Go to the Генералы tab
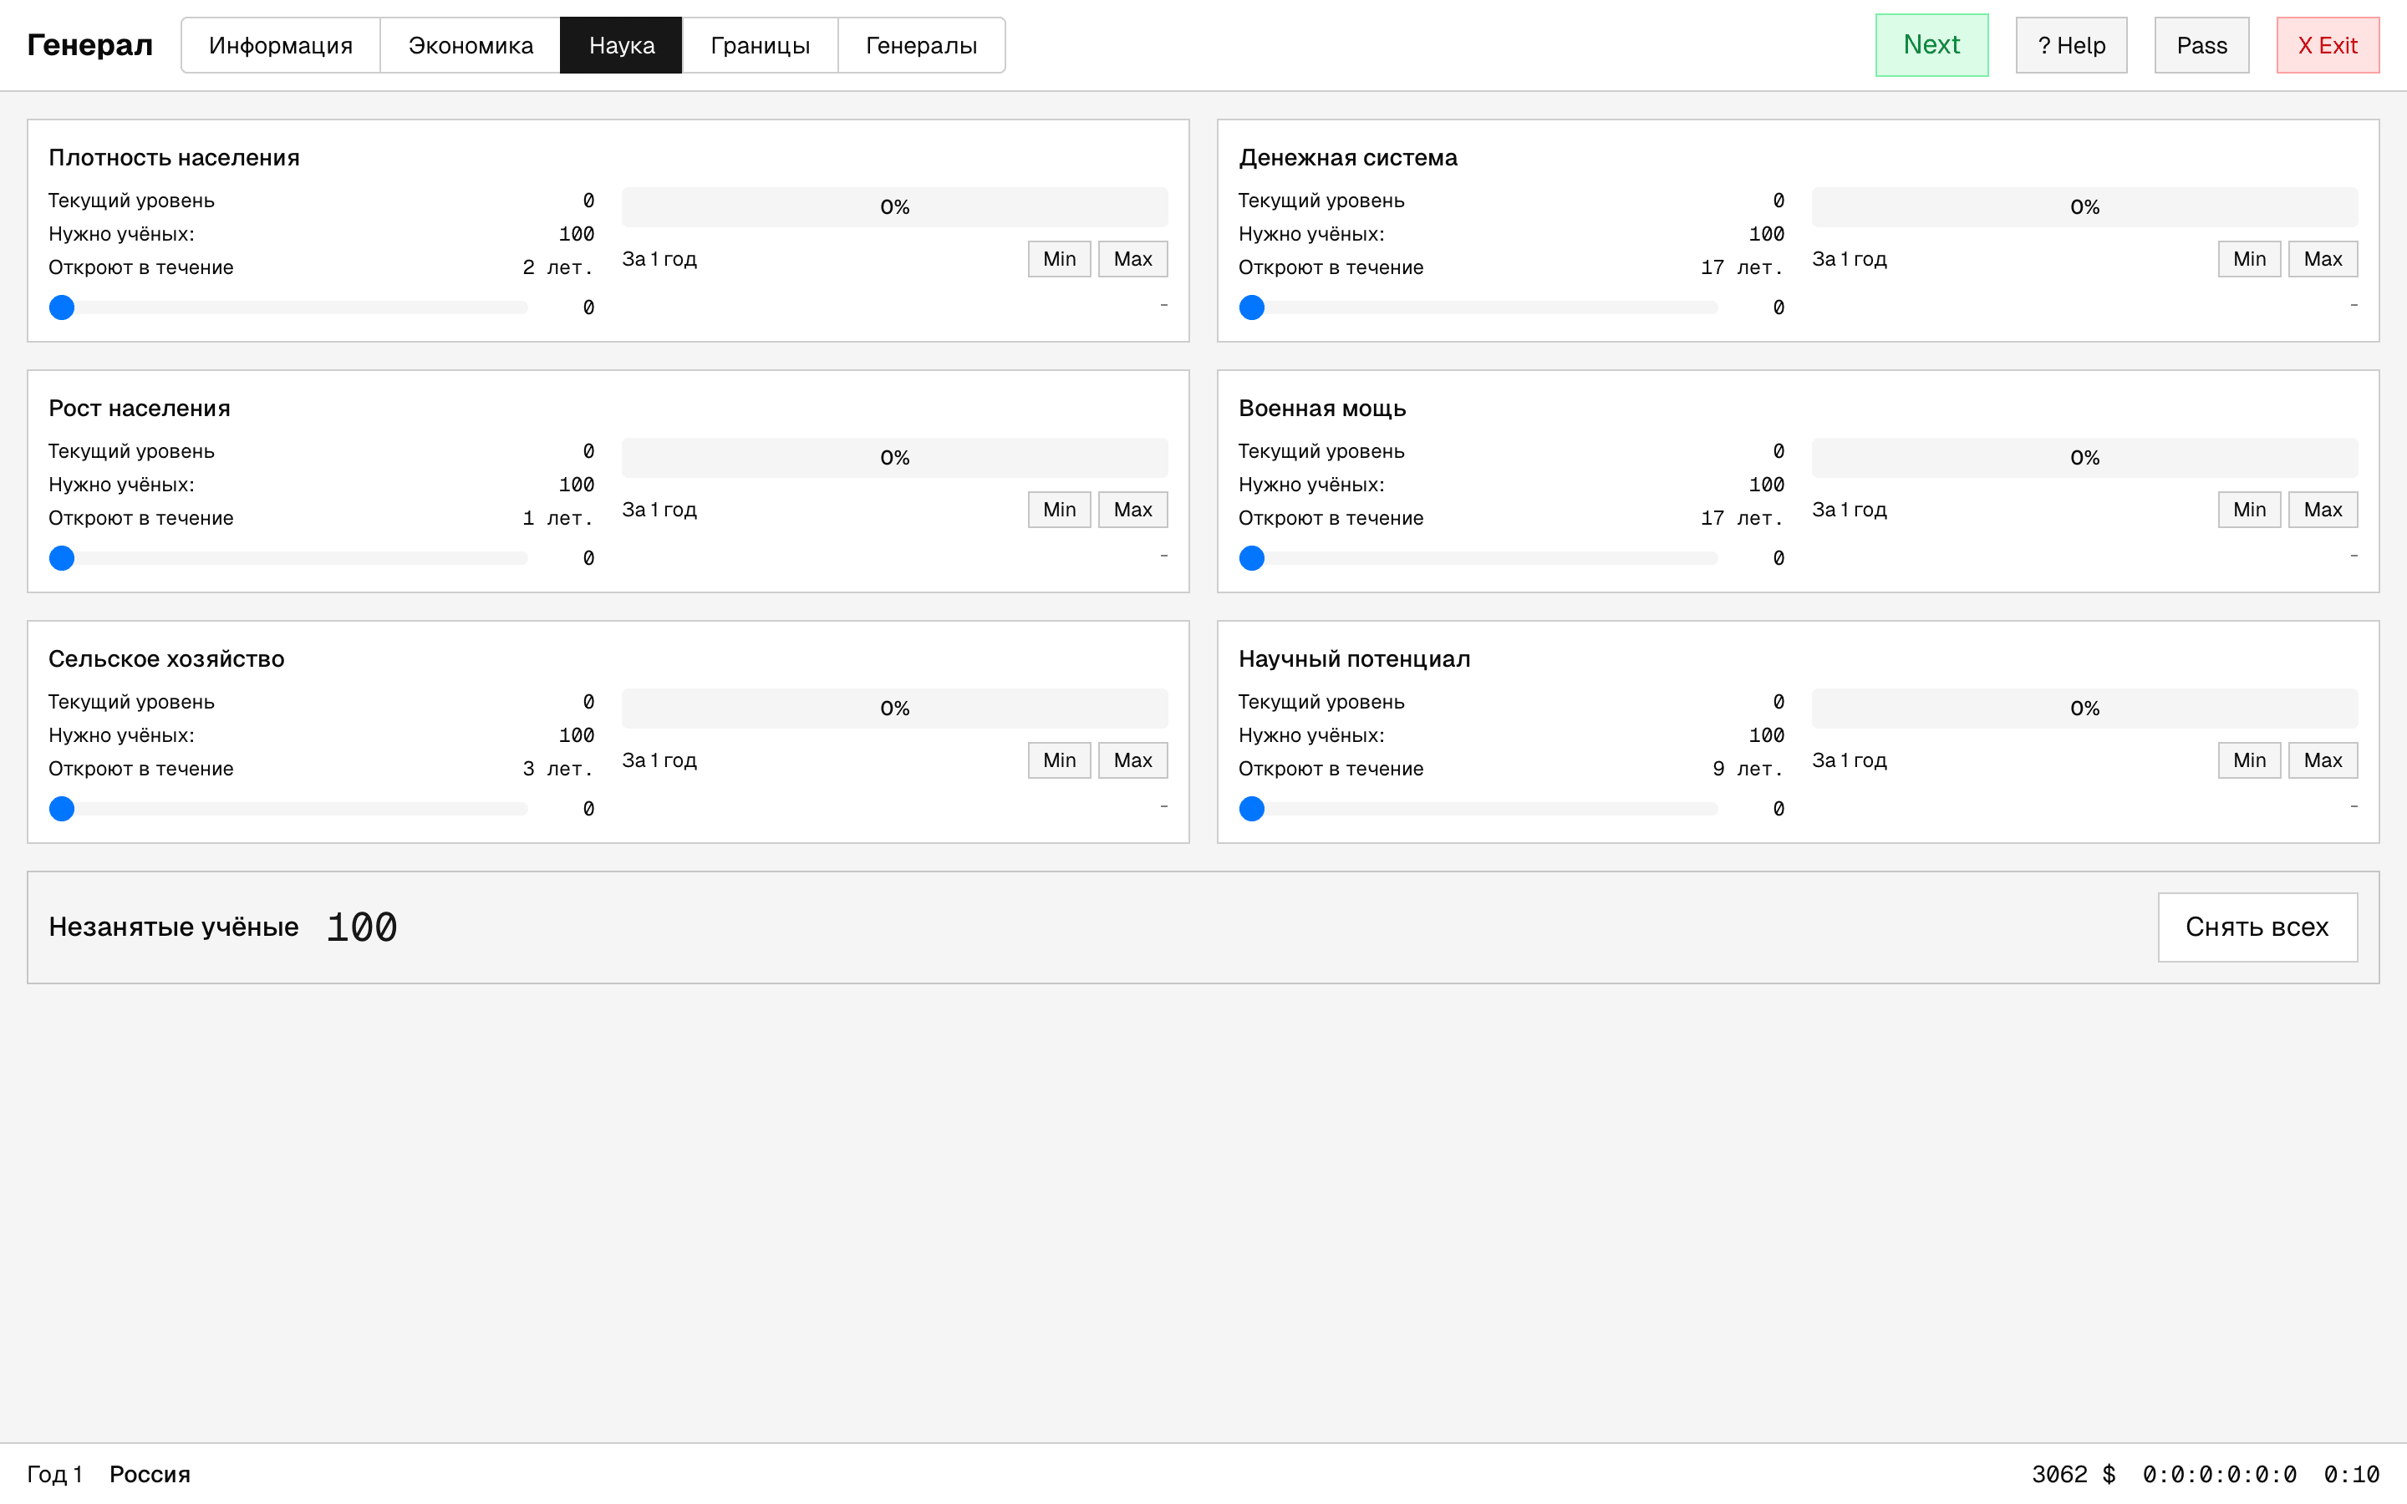The image size is (2407, 1504). 921,46
